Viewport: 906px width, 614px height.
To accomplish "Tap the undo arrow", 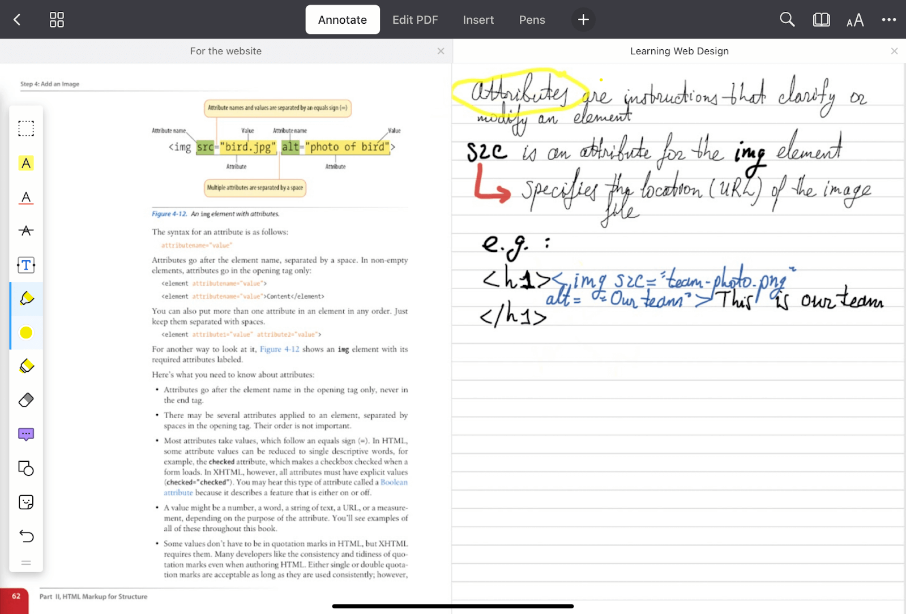I will 26,536.
